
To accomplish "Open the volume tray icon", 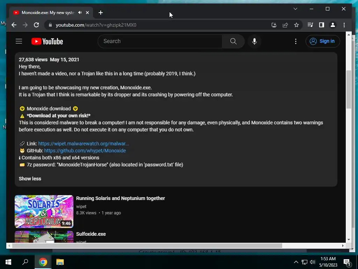I will pos(313,262).
